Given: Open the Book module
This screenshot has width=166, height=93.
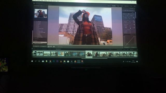Looking at the screenshot, I should 122,6.
